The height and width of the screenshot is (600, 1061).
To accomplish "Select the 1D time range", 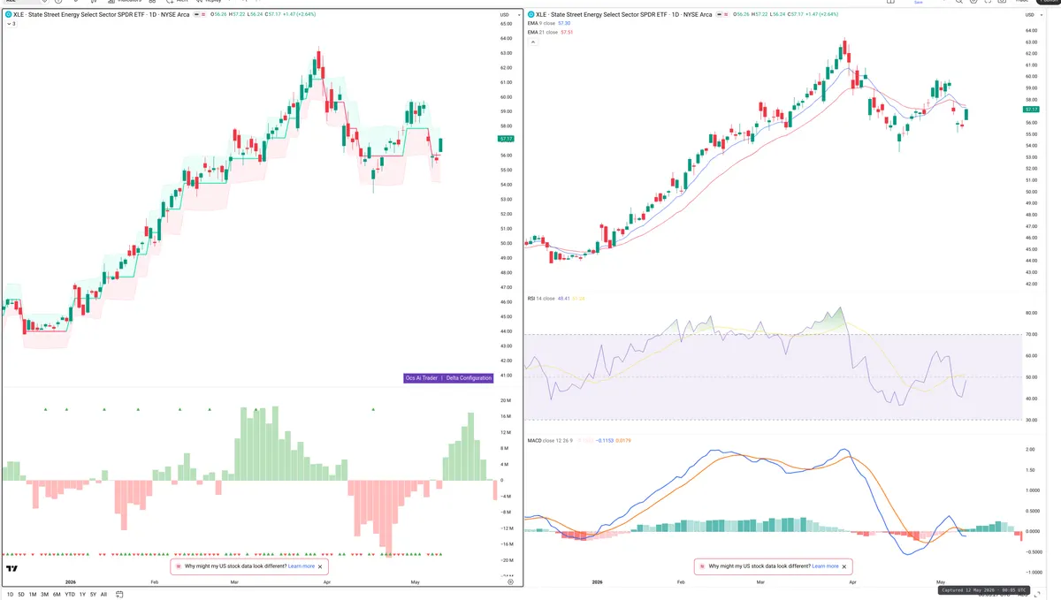I will tap(10, 595).
